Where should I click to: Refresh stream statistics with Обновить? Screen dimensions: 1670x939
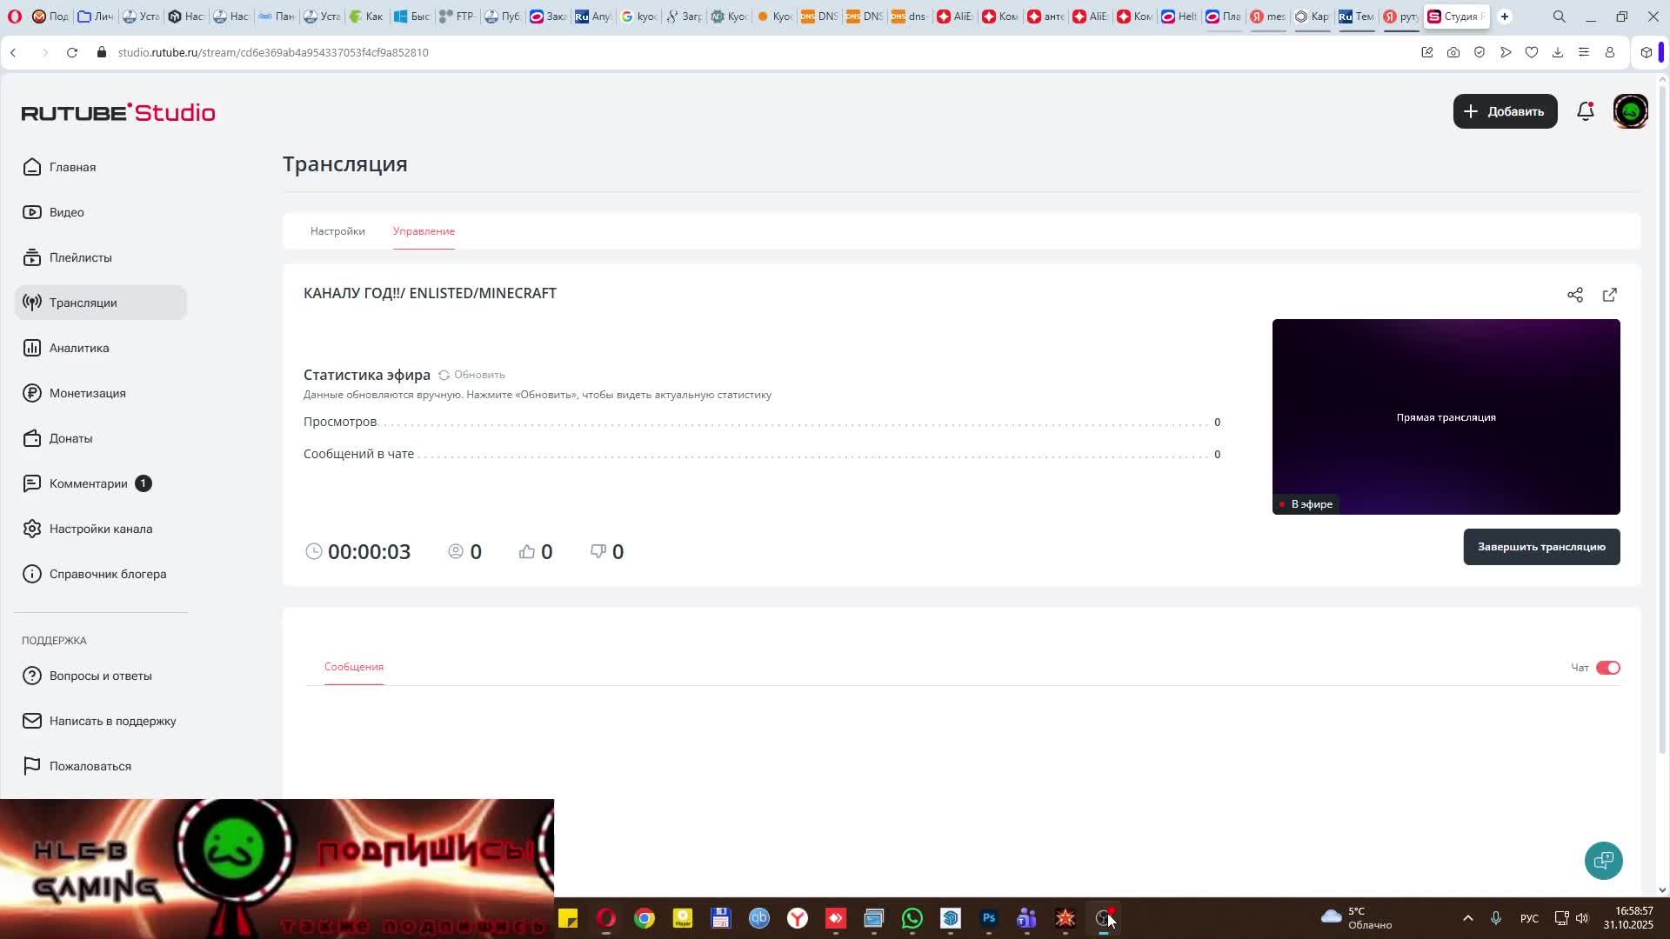click(x=471, y=375)
